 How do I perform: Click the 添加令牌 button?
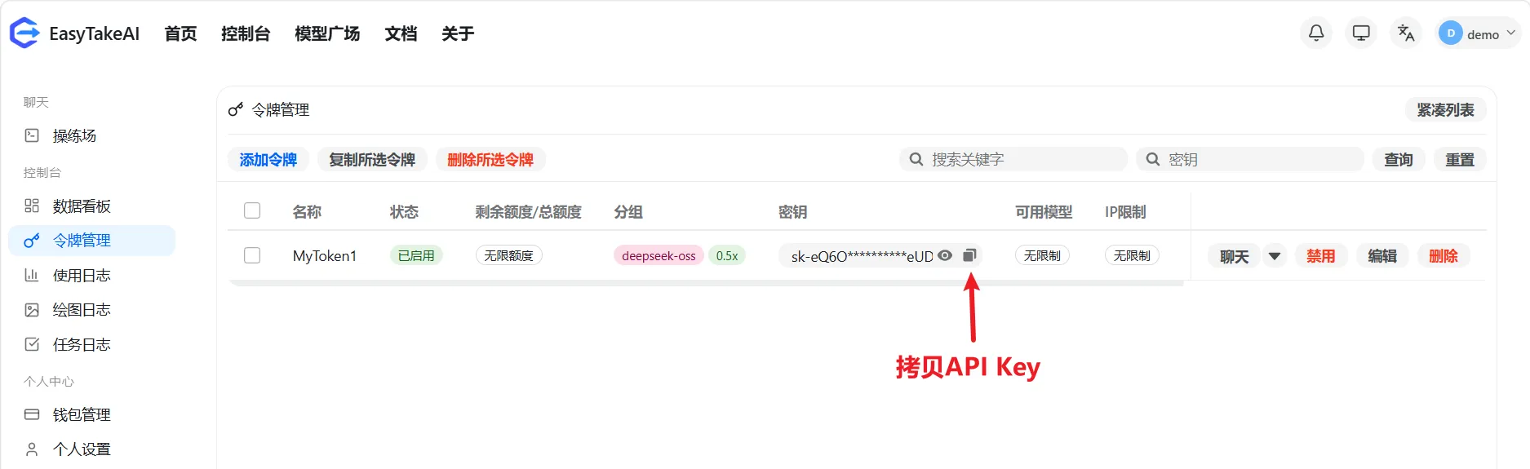click(268, 159)
